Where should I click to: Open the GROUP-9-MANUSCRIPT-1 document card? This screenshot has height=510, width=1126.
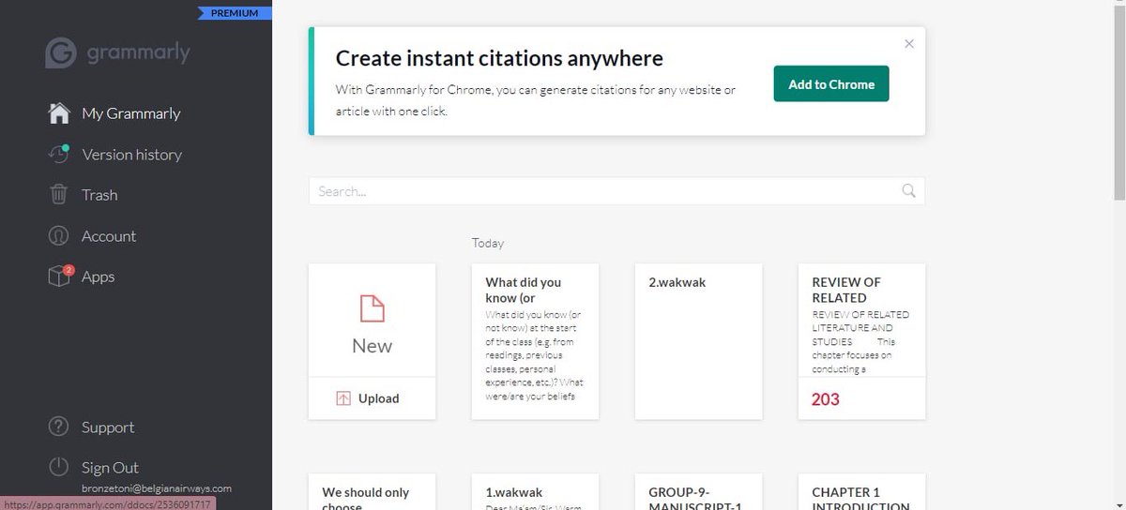point(698,492)
